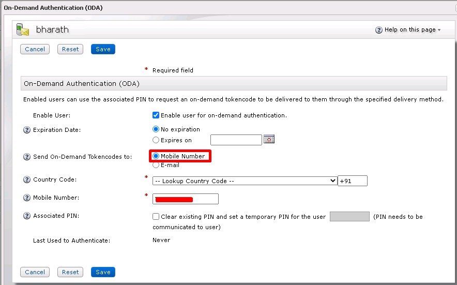457x285 pixels.
Task: Click the question mark Help on this page icon
Action: point(379,30)
